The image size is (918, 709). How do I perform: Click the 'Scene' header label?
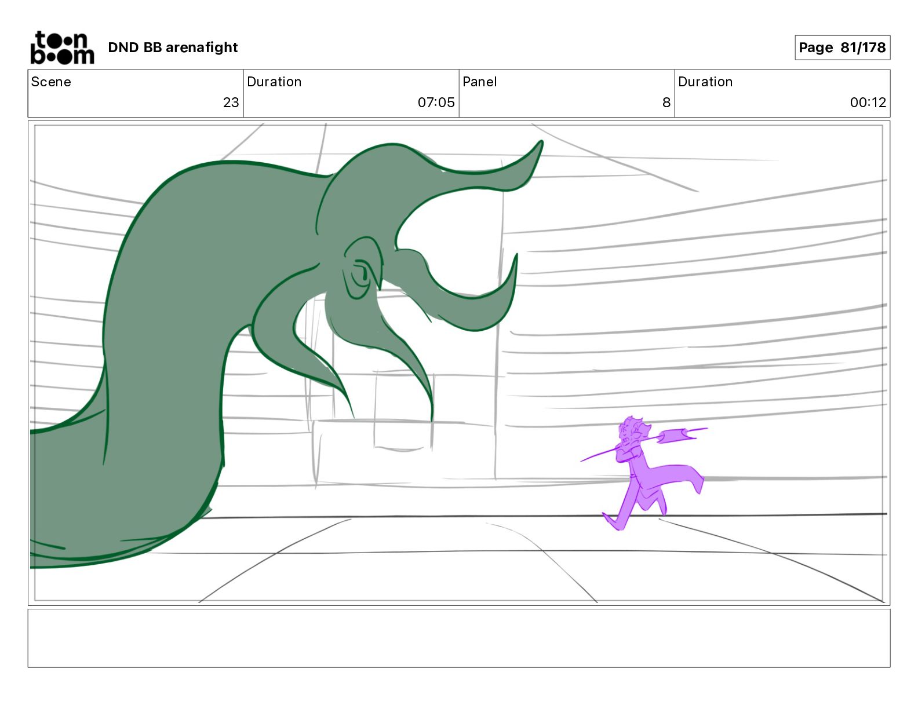click(x=51, y=82)
